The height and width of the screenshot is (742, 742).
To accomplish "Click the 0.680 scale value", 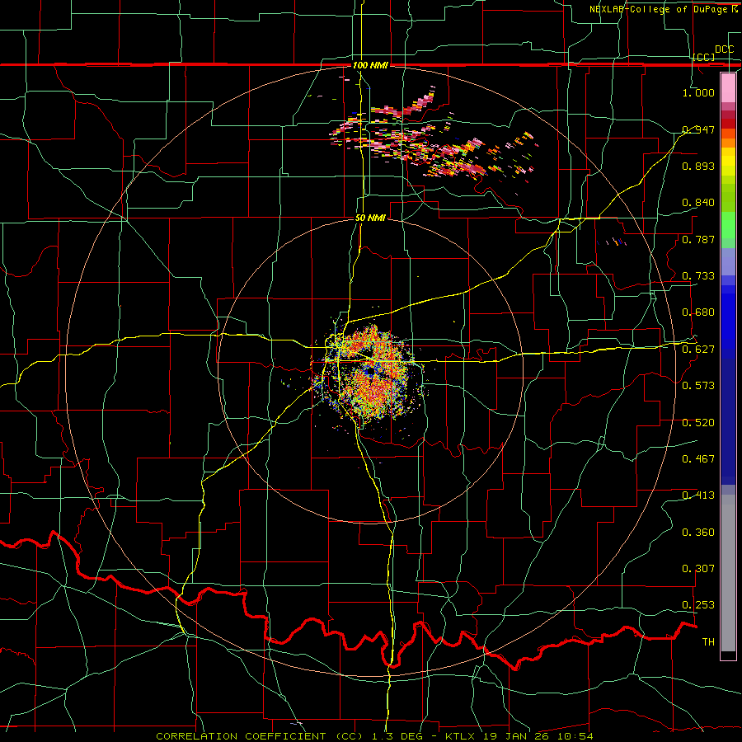I will click(698, 312).
